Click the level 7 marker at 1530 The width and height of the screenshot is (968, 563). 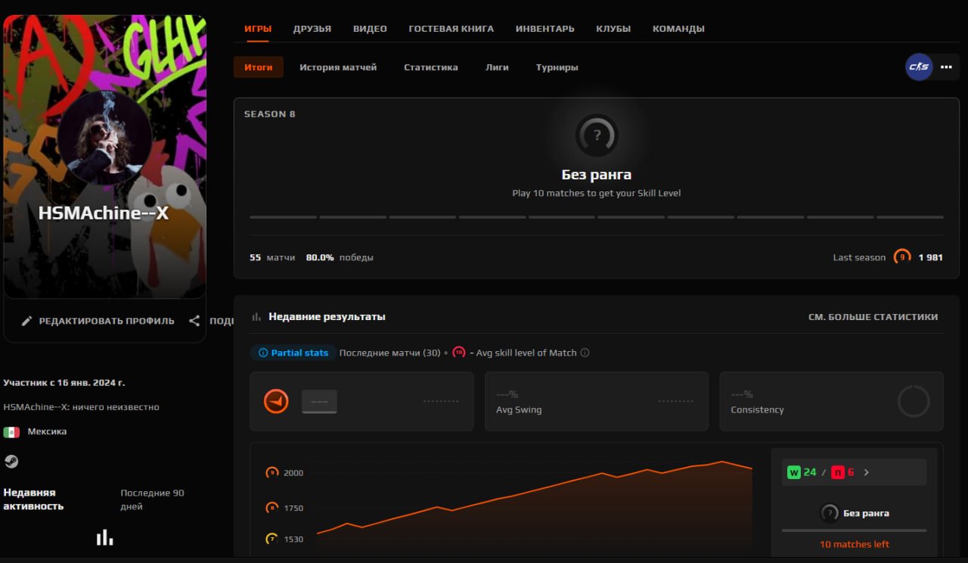point(272,539)
